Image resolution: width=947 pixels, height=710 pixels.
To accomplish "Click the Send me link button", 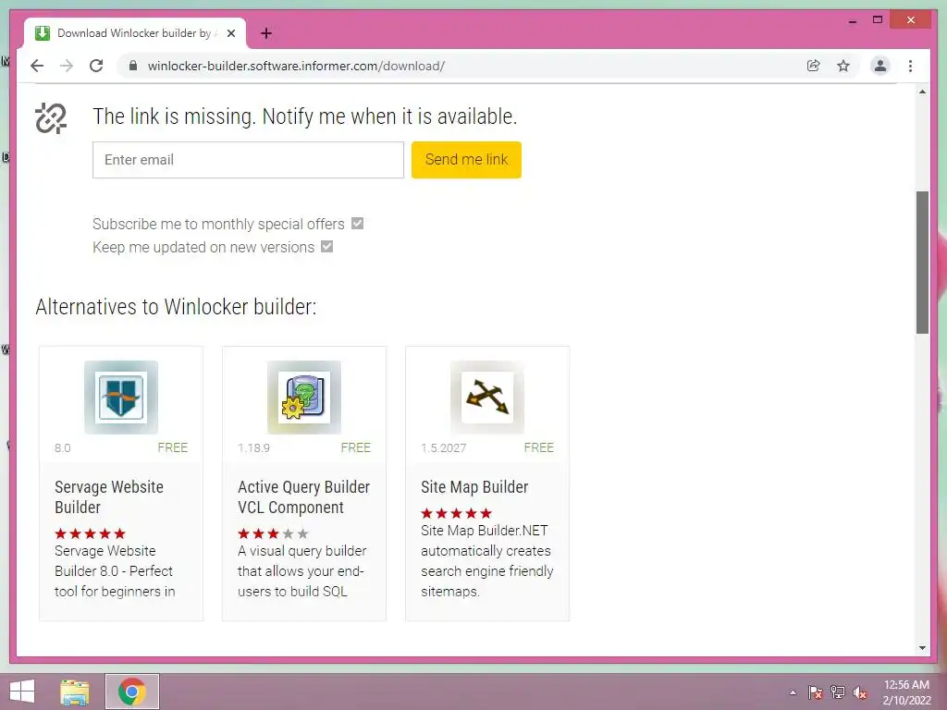I will [x=466, y=160].
